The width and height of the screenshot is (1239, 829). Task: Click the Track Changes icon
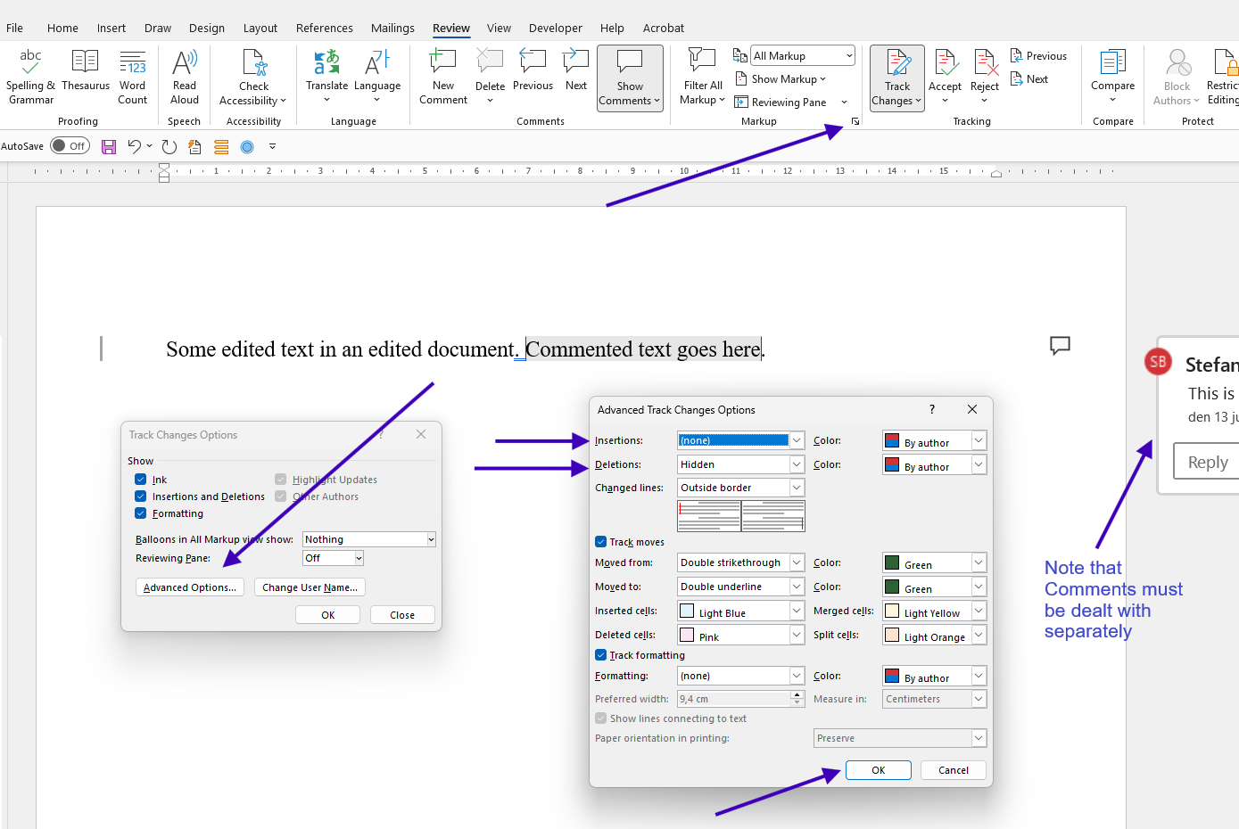click(897, 62)
